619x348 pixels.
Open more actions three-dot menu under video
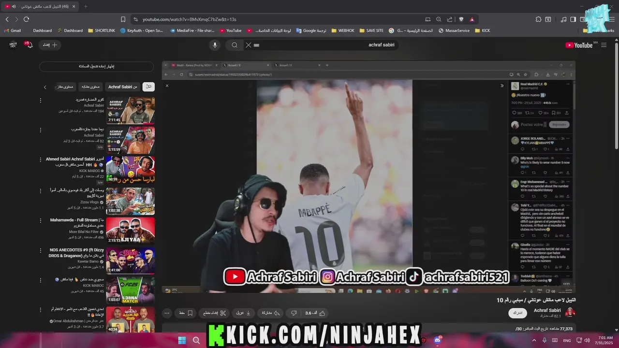tap(167, 313)
